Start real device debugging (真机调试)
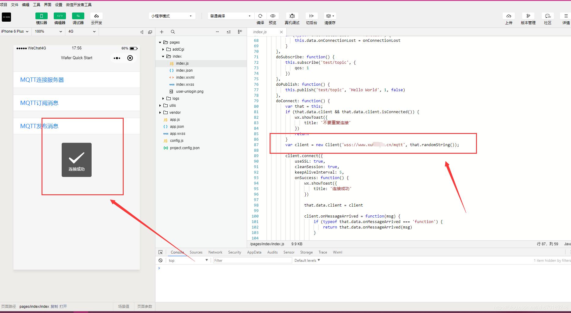The height and width of the screenshot is (313, 571). (292, 16)
